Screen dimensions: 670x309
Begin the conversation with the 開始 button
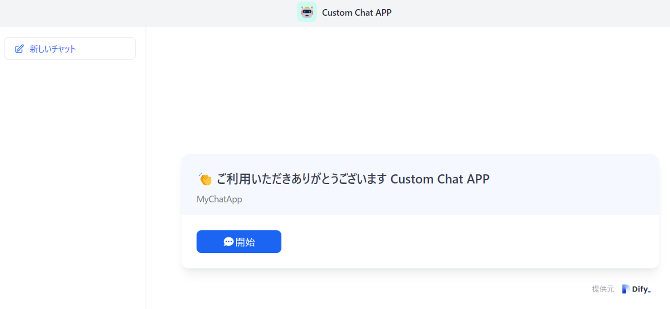(239, 242)
